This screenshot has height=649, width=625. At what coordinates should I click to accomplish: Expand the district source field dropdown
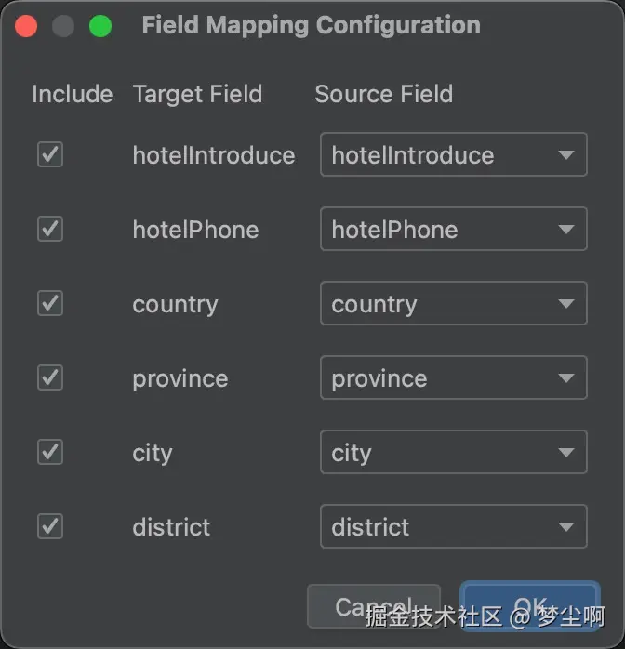click(453, 526)
